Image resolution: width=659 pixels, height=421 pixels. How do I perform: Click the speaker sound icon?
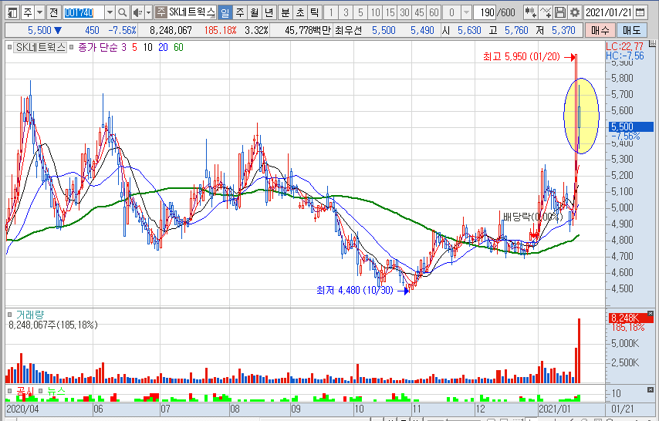(137, 13)
